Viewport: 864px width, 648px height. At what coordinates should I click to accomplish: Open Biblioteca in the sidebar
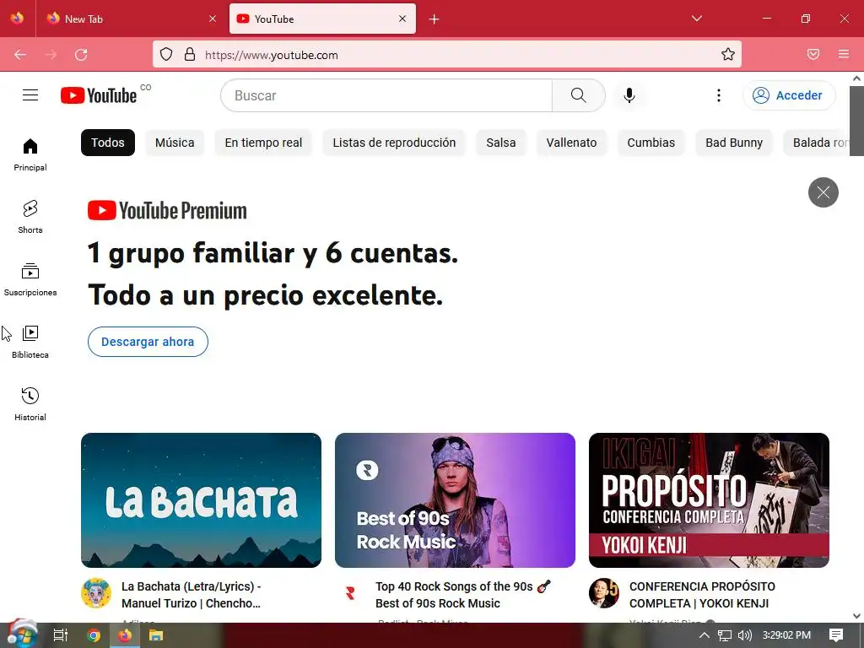click(x=30, y=342)
